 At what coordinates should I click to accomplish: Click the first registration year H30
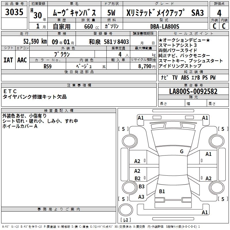tap(36, 14)
